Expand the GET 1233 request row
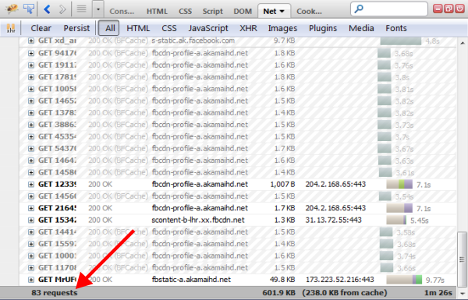This screenshot has height=300, width=468. click(x=31, y=185)
